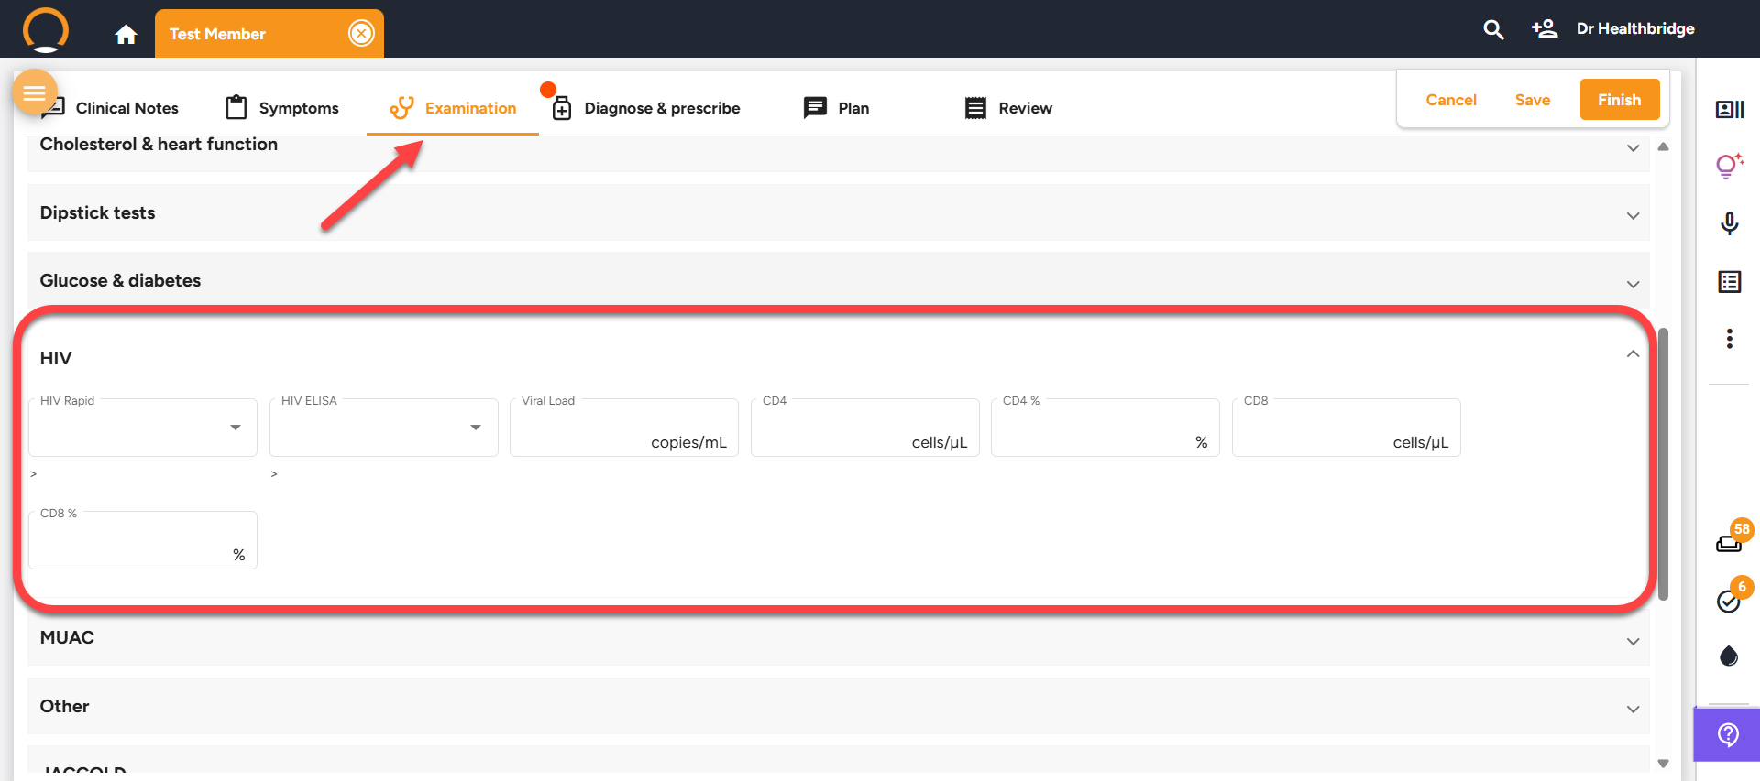This screenshot has height=781, width=1760.
Task: Switch to the Symptoms tab
Action: (282, 108)
